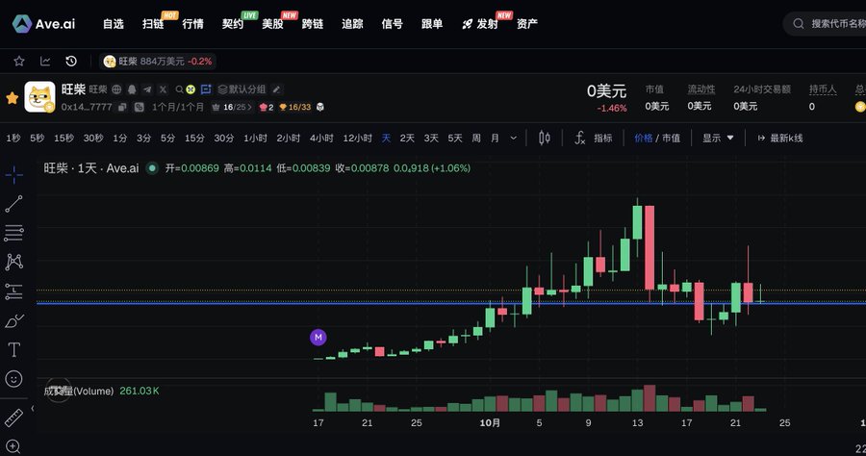Image resolution: width=866 pixels, height=456 pixels.
Task: Select the text annotation tool
Action: point(13,350)
